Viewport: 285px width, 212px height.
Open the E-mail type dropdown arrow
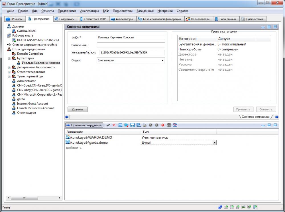(215, 143)
